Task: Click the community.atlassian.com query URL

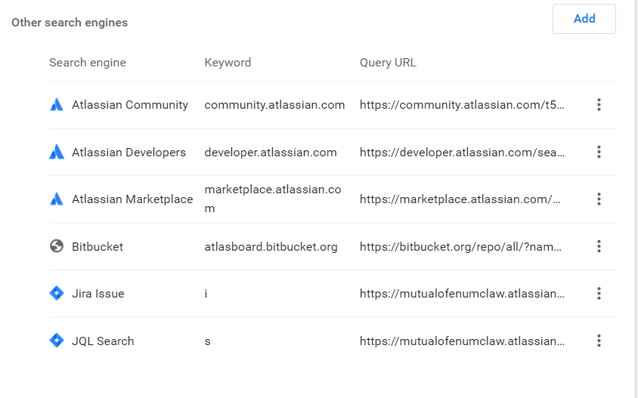Action: [462, 105]
